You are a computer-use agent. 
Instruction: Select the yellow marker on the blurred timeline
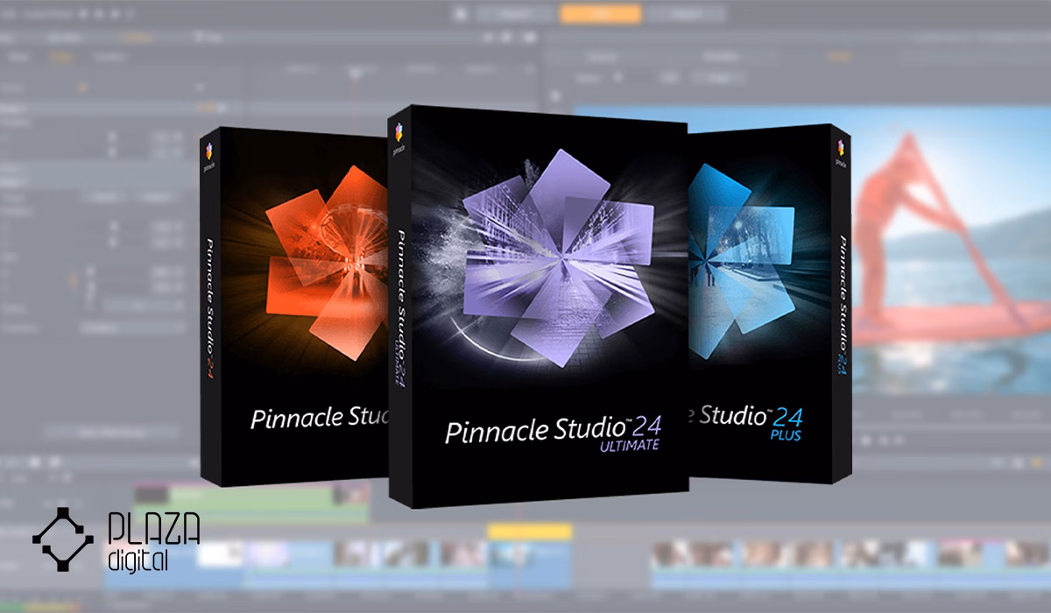coord(530,532)
